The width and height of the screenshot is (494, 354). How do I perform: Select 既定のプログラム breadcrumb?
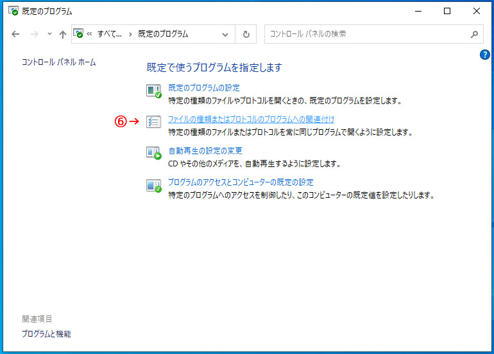(163, 34)
